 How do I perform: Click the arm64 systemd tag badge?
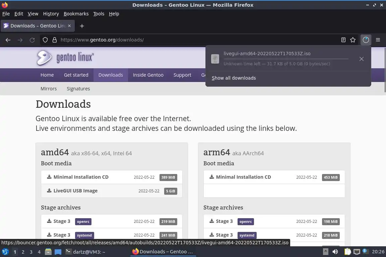pyautogui.click(x=247, y=235)
